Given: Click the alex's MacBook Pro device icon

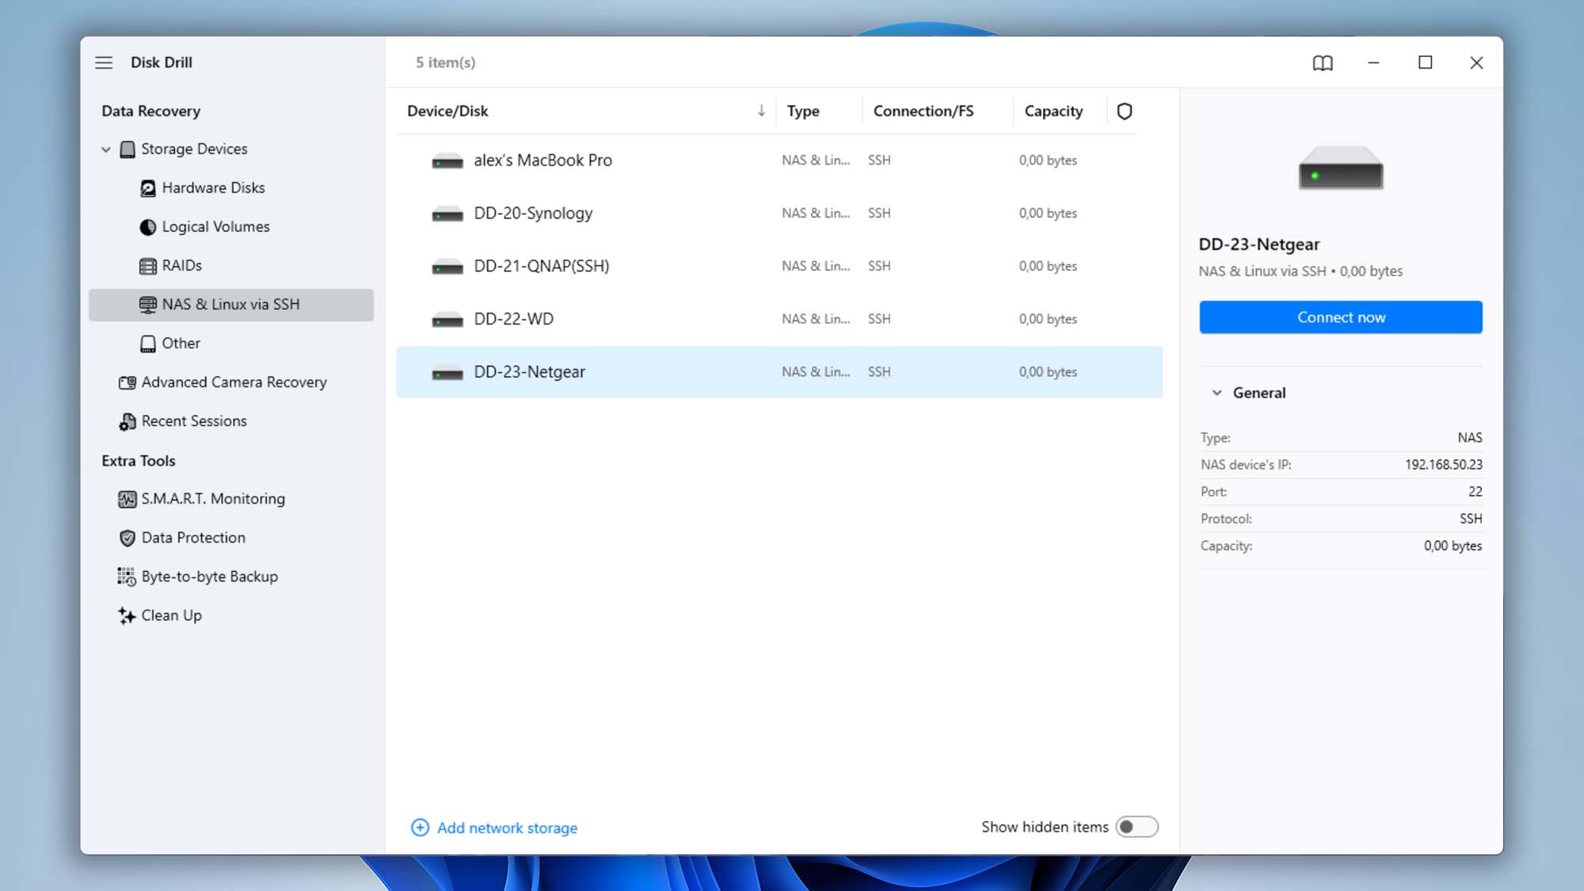Looking at the screenshot, I should pyautogui.click(x=447, y=162).
